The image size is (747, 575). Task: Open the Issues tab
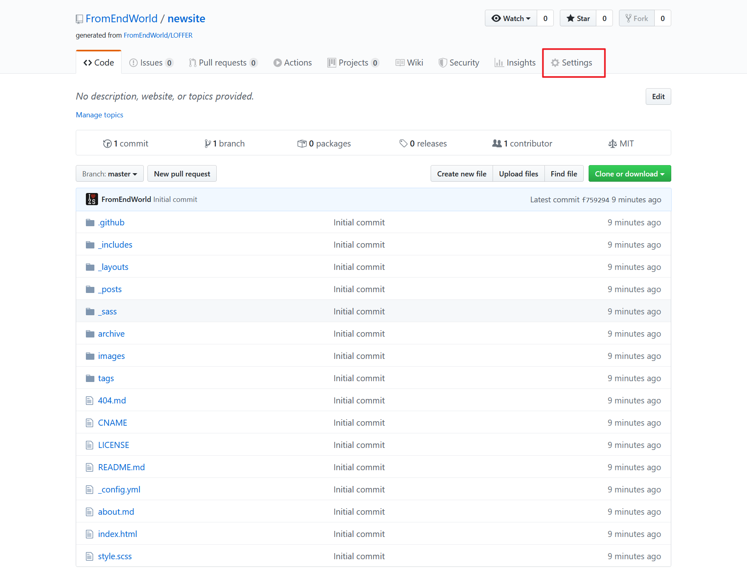(x=151, y=63)
